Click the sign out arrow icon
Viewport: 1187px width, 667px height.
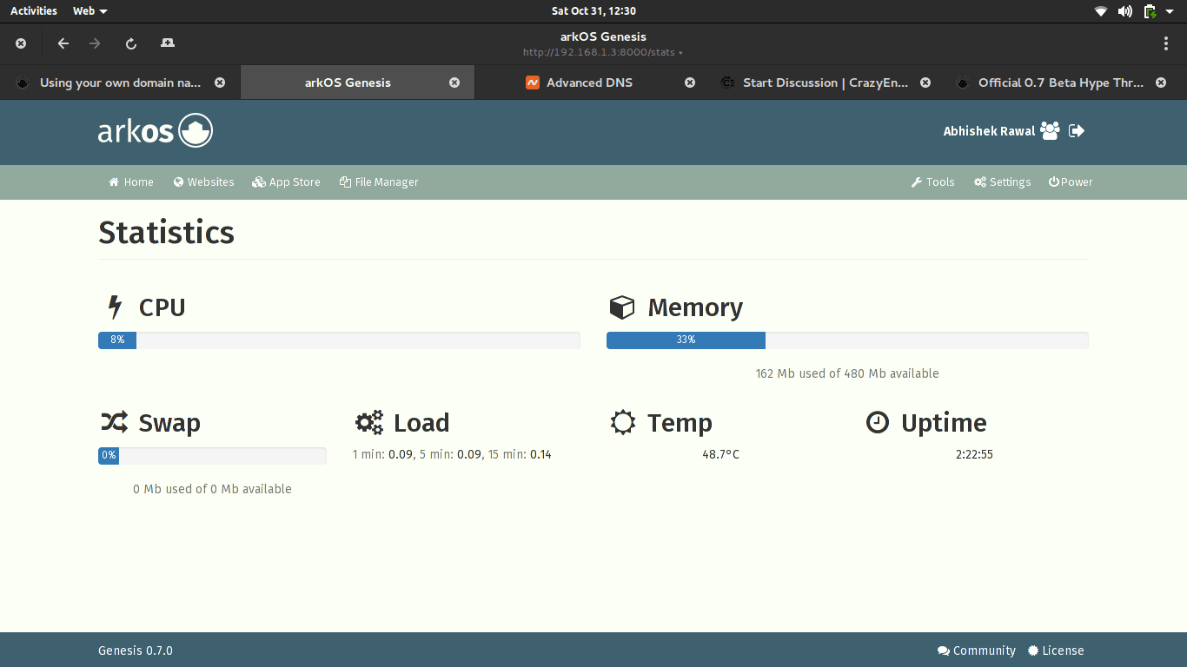(x=1077, y=131)
